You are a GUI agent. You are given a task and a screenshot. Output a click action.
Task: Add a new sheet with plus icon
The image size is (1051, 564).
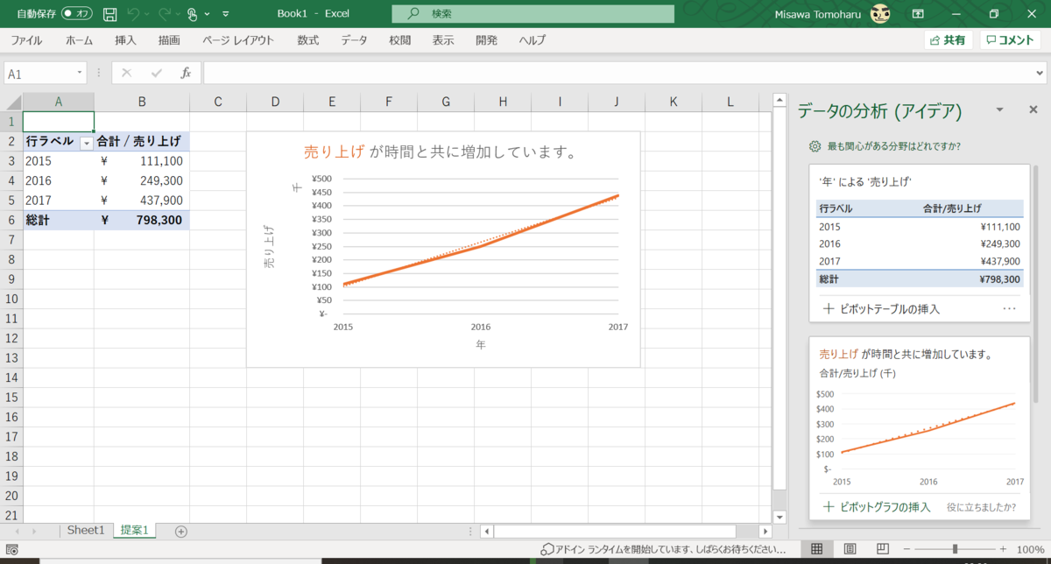click(x=181, y=531)
